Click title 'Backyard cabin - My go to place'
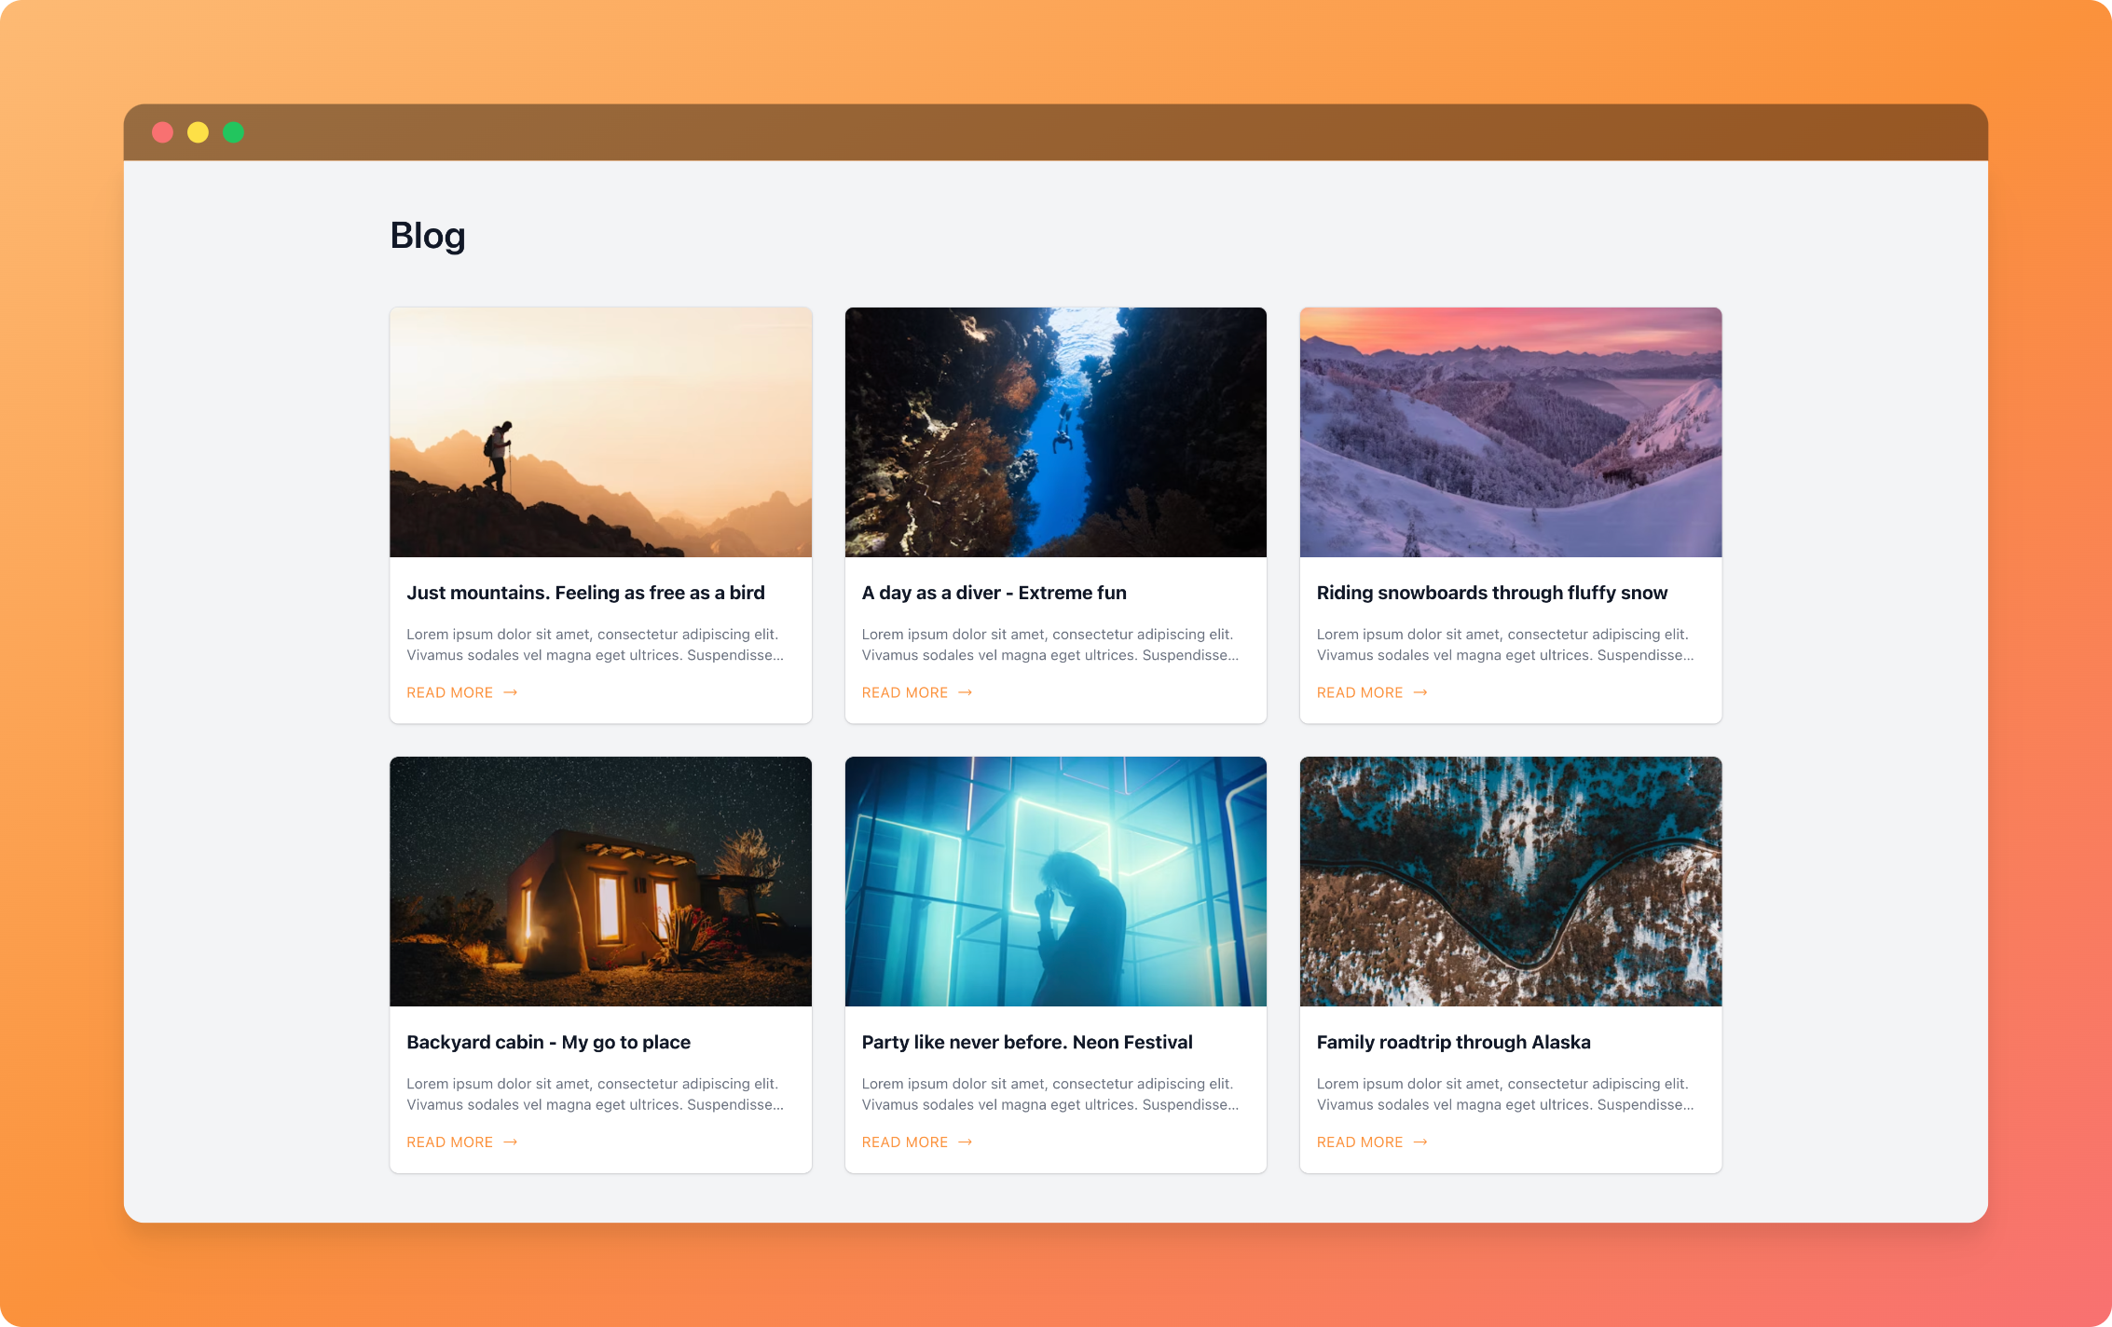Screen dimensions: 2112x1327 coord(548,1042)
